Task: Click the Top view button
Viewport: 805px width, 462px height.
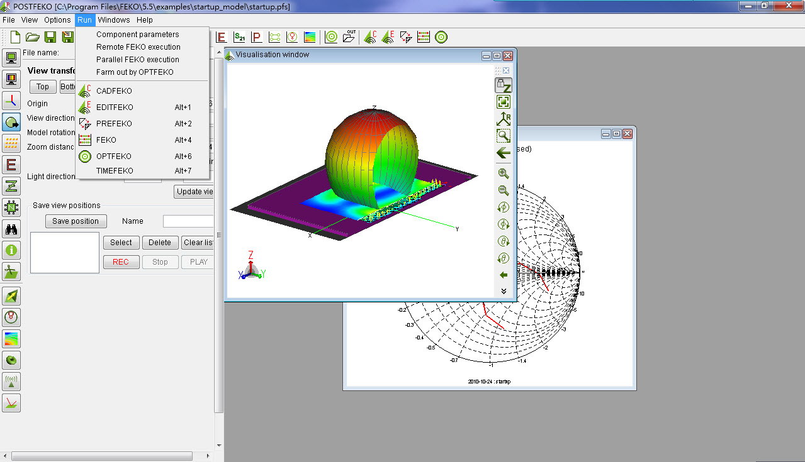Action: pos(43,87)
